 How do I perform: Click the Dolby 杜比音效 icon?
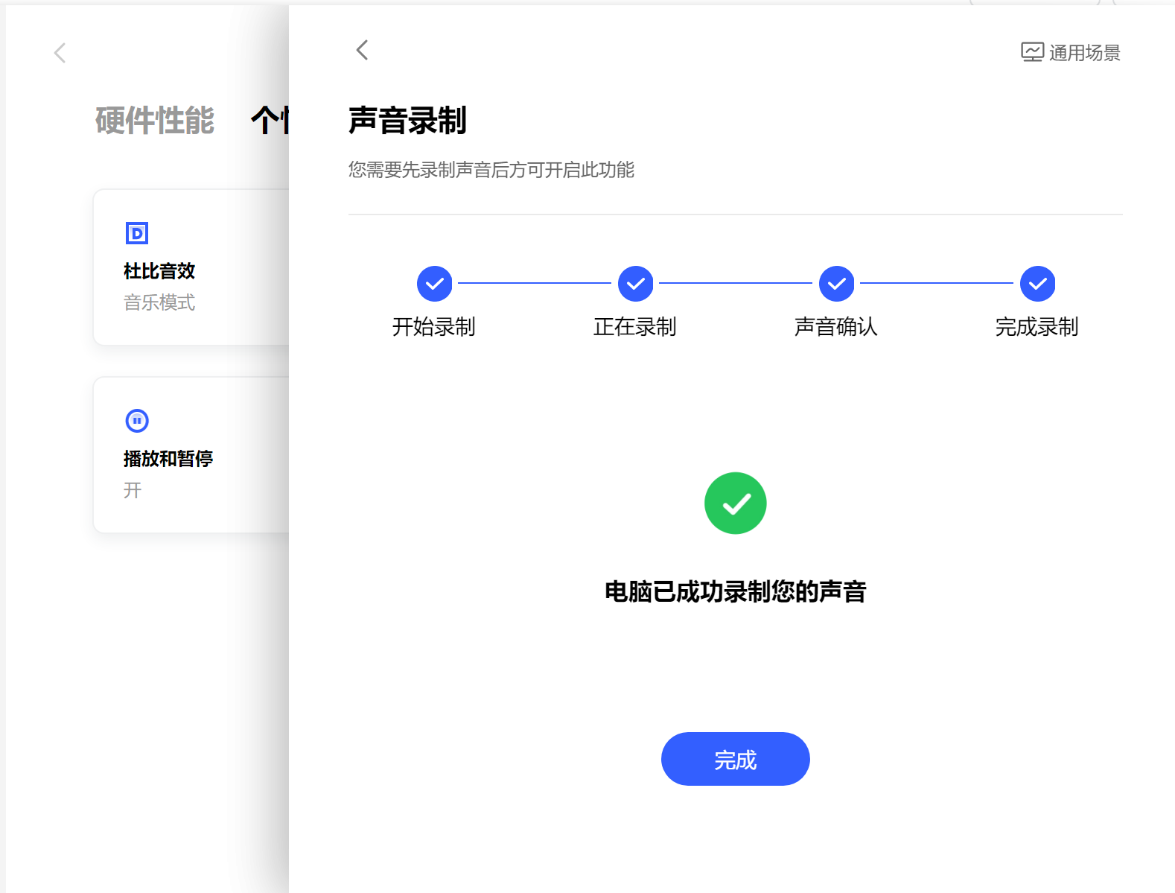coord(137,233)
